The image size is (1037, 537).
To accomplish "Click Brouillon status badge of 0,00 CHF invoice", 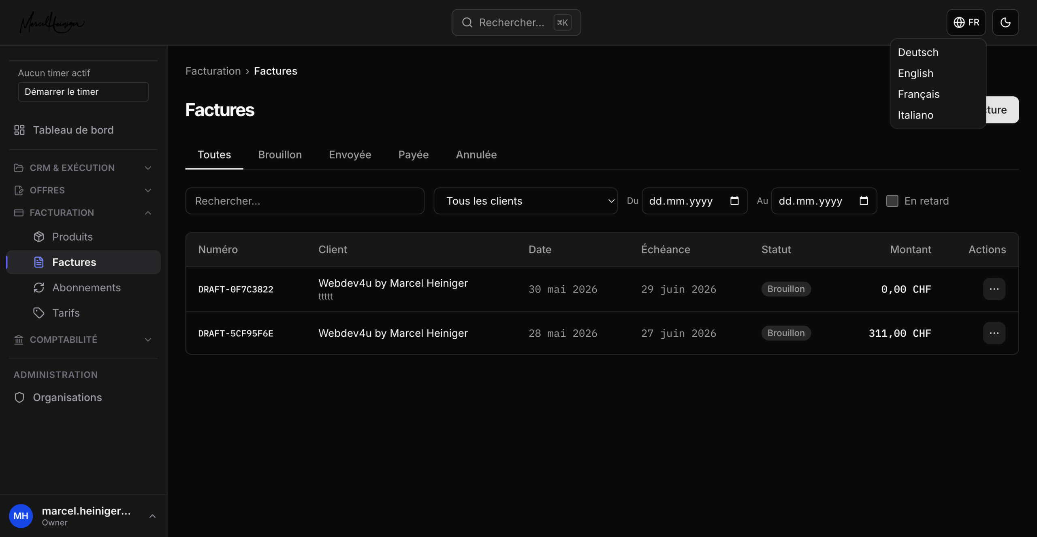I will (786, 289).
